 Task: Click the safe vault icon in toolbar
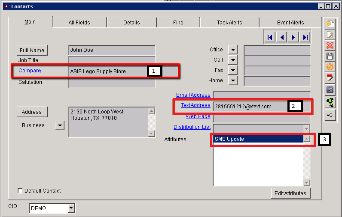point(330,90)
